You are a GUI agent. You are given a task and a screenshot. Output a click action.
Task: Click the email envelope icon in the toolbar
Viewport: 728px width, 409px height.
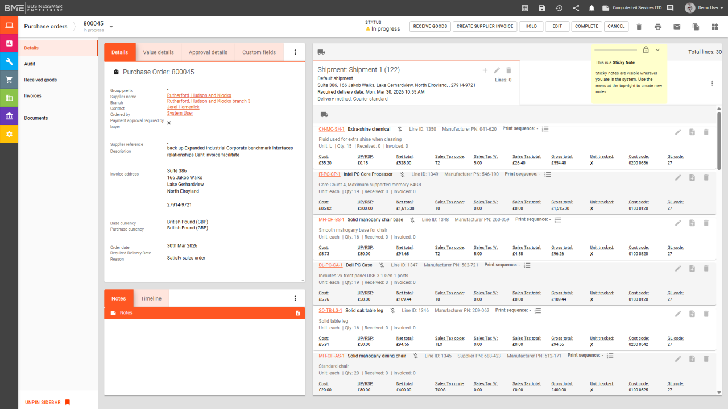click(677, 27)
